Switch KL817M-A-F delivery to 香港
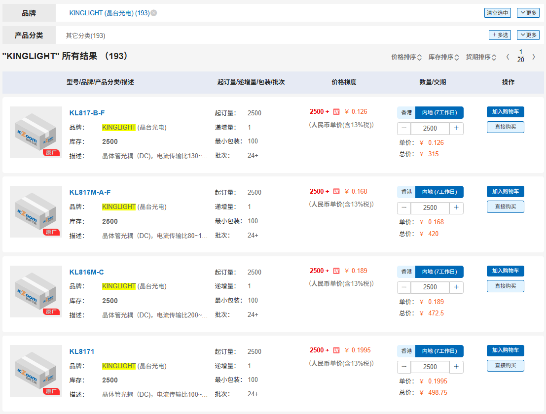The width and height of the screenshot is (546, 414). click(406, 192)
